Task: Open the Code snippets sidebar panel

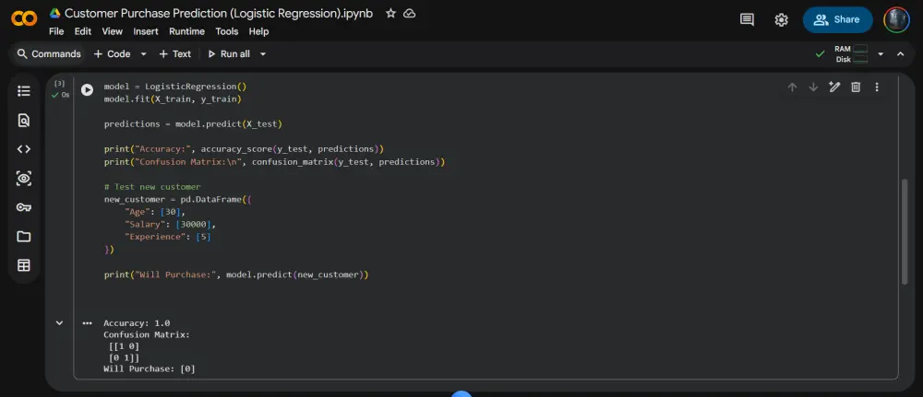Action: click(24, 148)
